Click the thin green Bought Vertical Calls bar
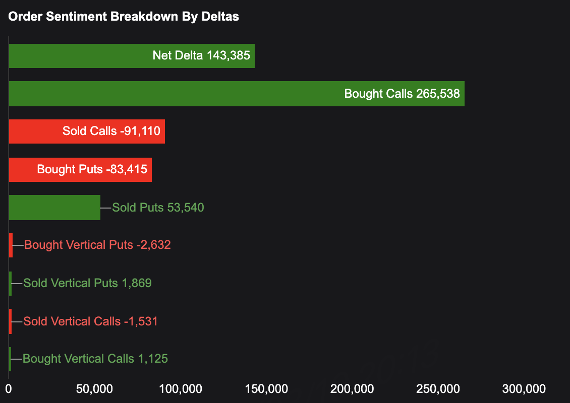This screenshot has height=403, width=570. 10,359
